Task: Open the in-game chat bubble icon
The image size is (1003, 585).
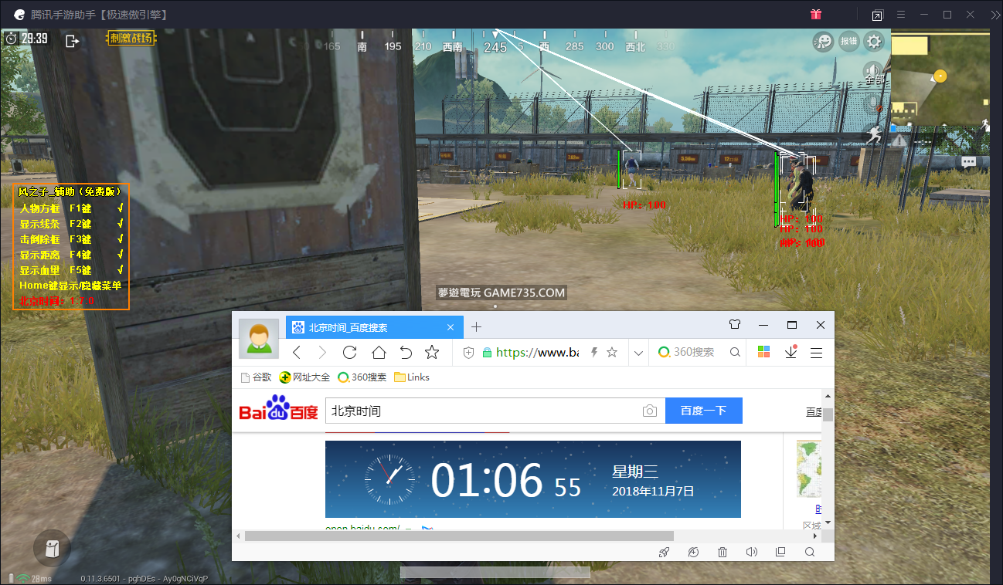Action: click(x=968, y=161)
